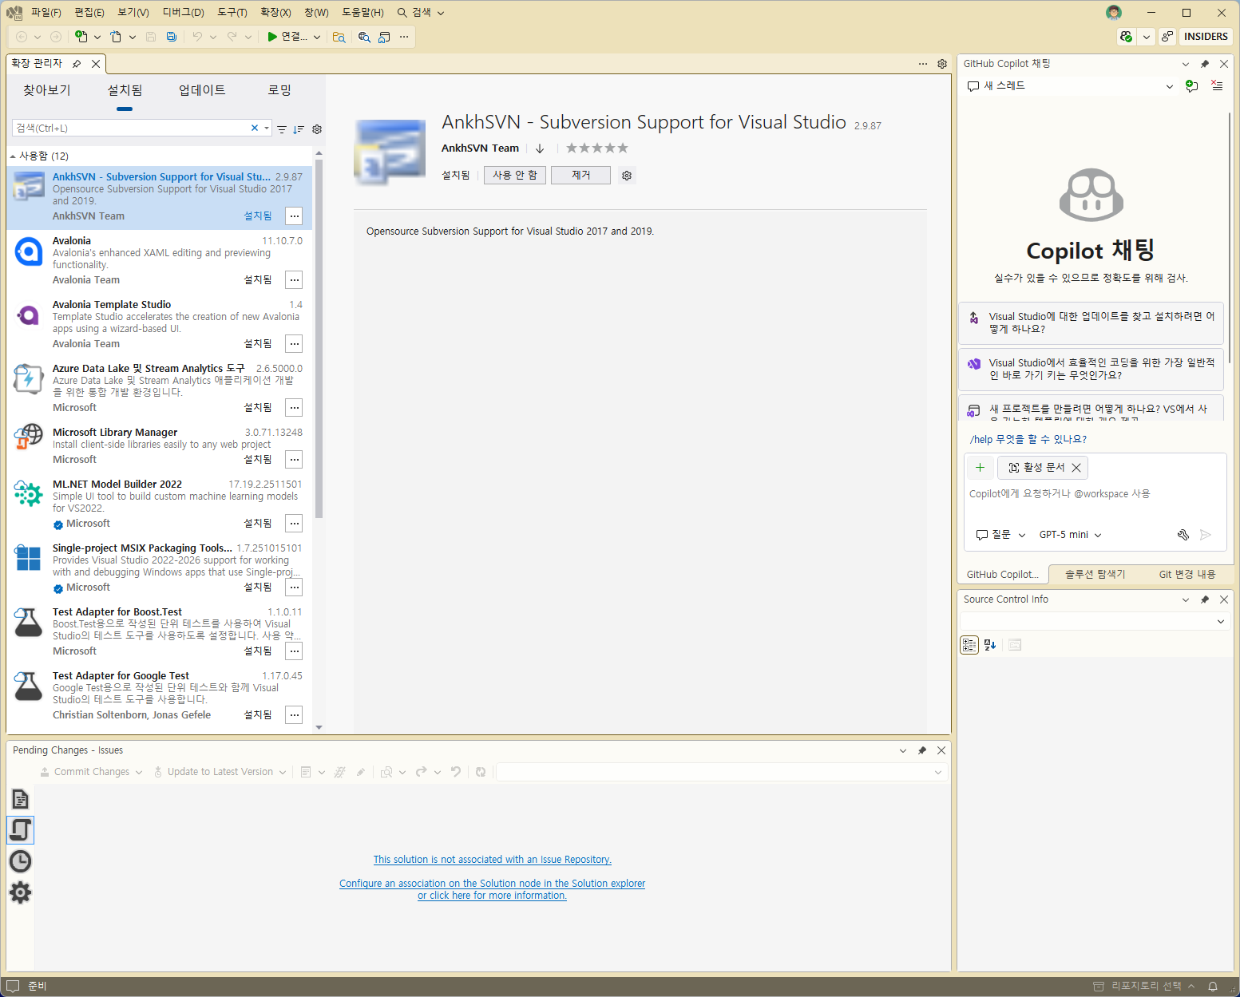Open the 도구(T) menu
Image resolution: width=1240 pixels, height=997 pixels.
(232, 13)
